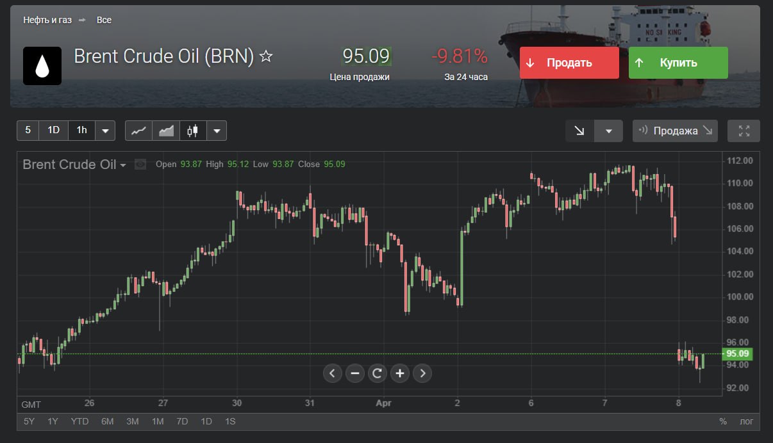Image resolution: width=773 pixels, height=443 pixels.
Task: Expand the timeframe interval dropdown
Action: click(105, 131)
